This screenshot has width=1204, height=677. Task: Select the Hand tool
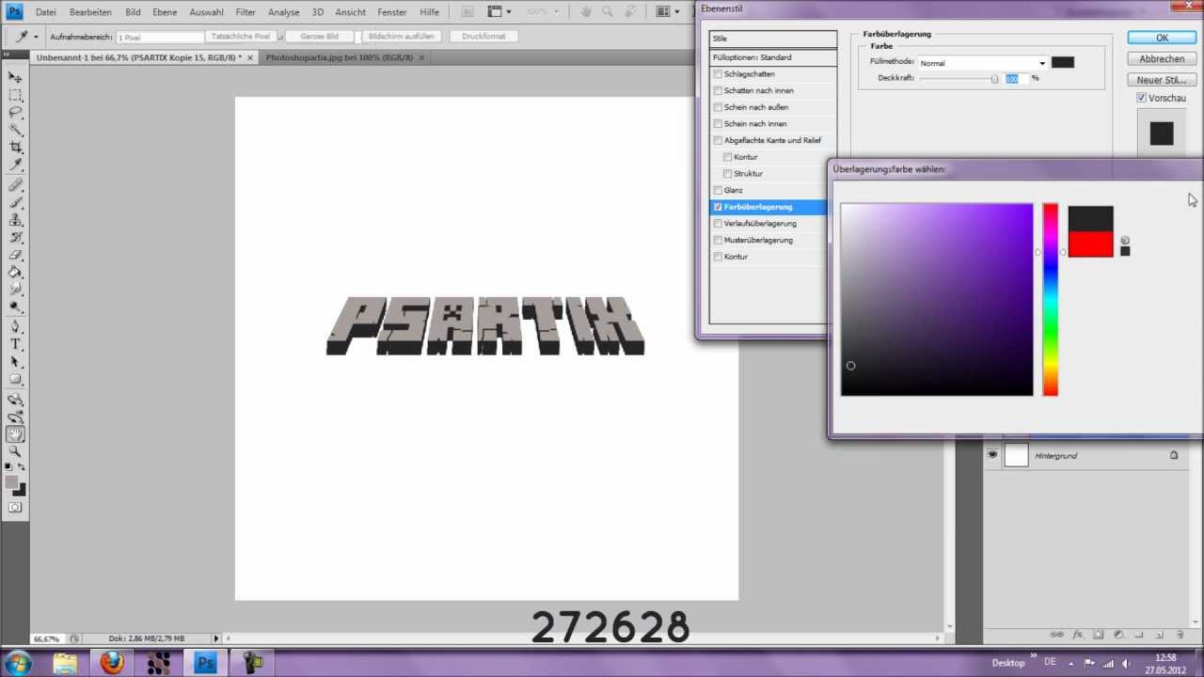[x=15, y=434]
